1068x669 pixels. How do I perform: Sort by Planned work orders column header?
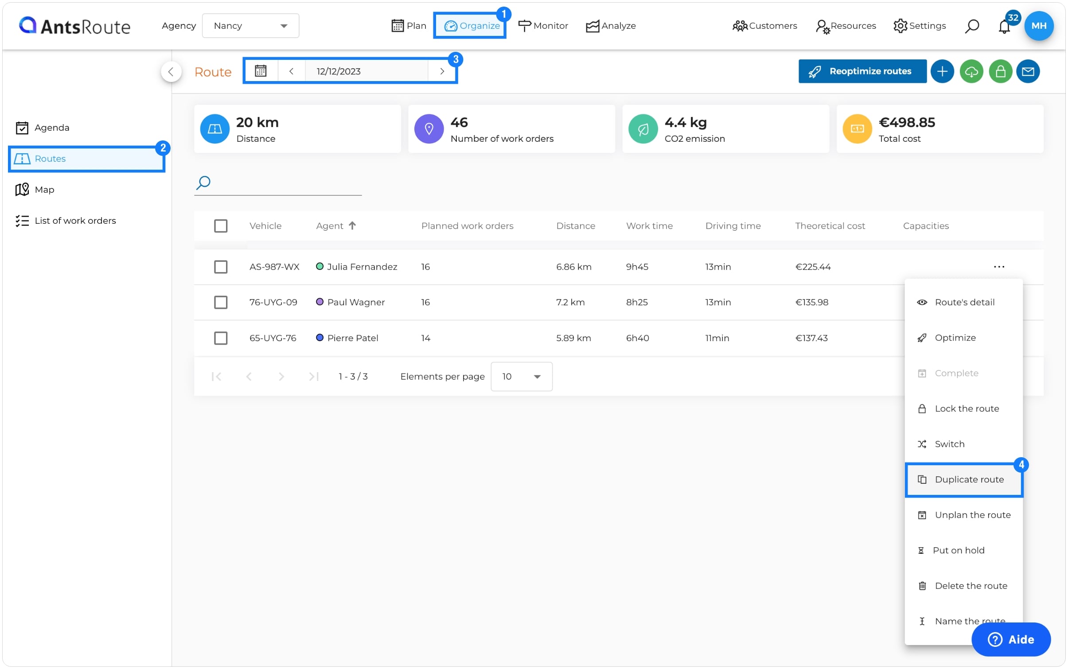point(467,226)
